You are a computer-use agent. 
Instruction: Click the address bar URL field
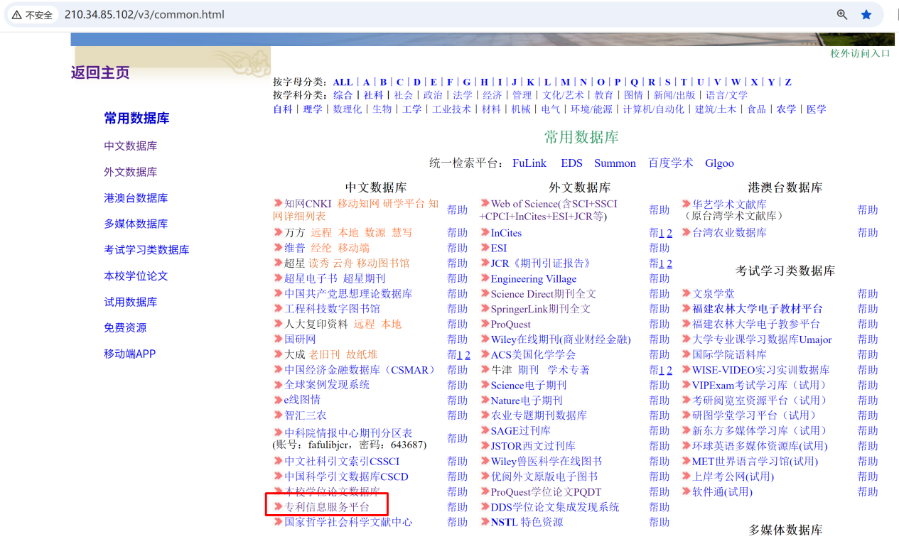(x=144, y=14)
